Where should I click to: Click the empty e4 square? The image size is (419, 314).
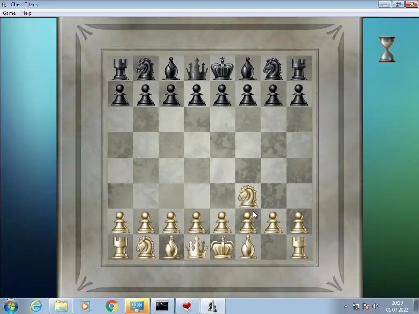[x=222, y=170]
